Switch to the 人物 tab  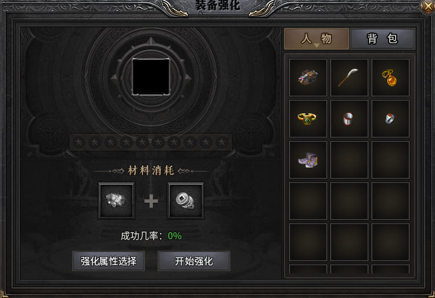pos(317,39)
